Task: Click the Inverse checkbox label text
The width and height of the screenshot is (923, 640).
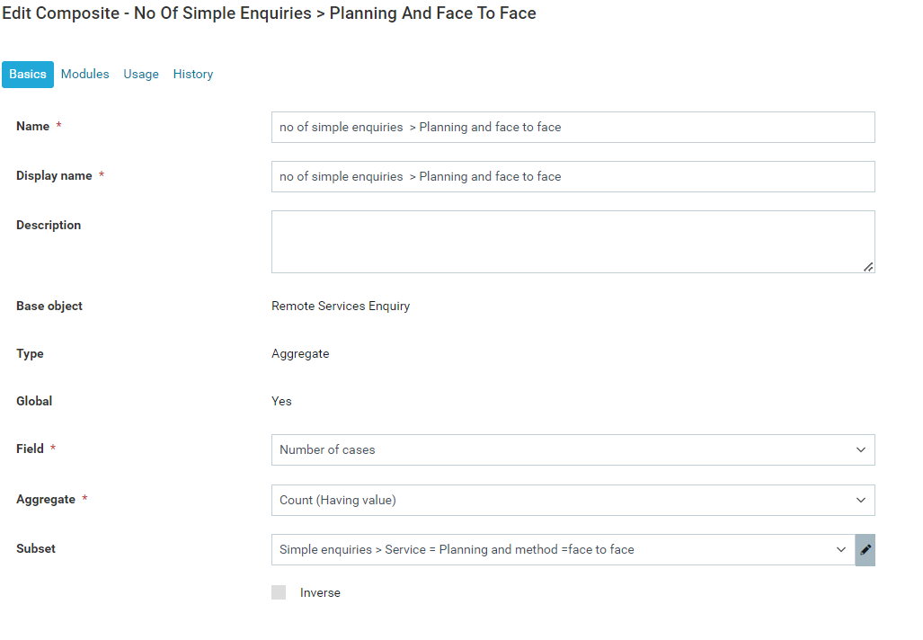Action: pyautogui.click(x=320, y=592)
